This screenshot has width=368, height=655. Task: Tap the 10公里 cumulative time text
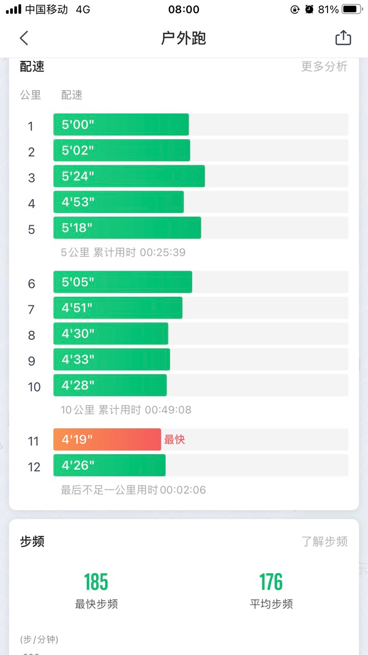126,410
